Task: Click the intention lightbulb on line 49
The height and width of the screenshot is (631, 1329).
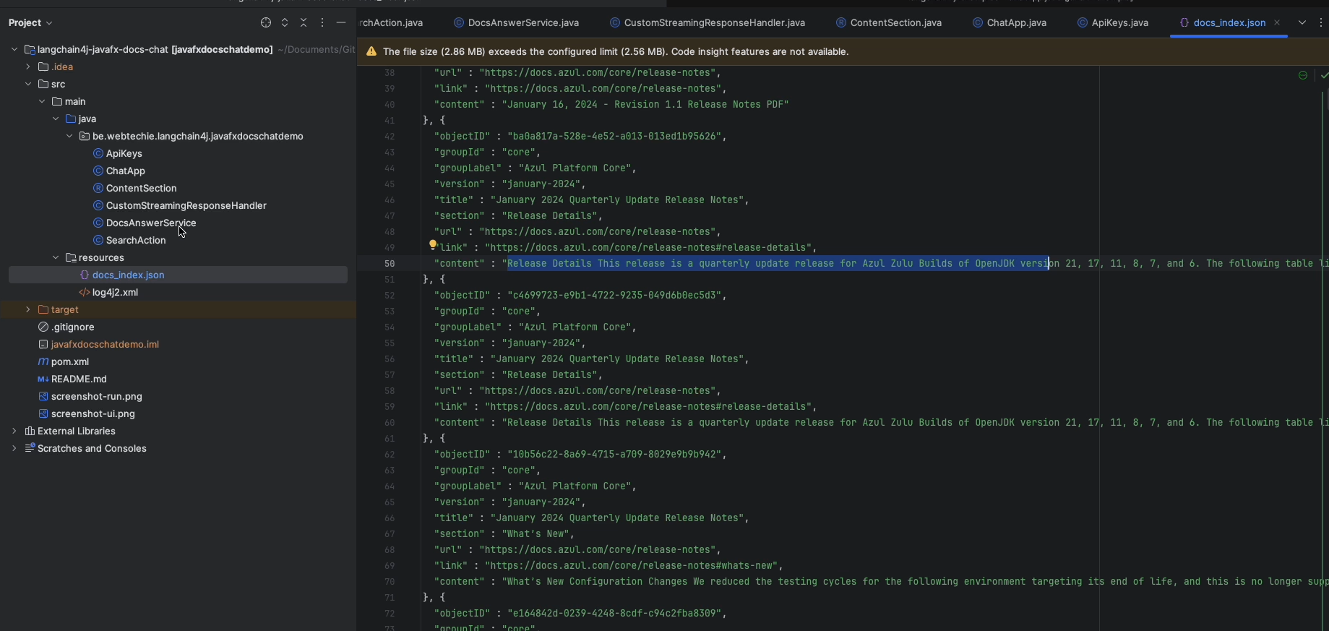Action: click(433, 245)
